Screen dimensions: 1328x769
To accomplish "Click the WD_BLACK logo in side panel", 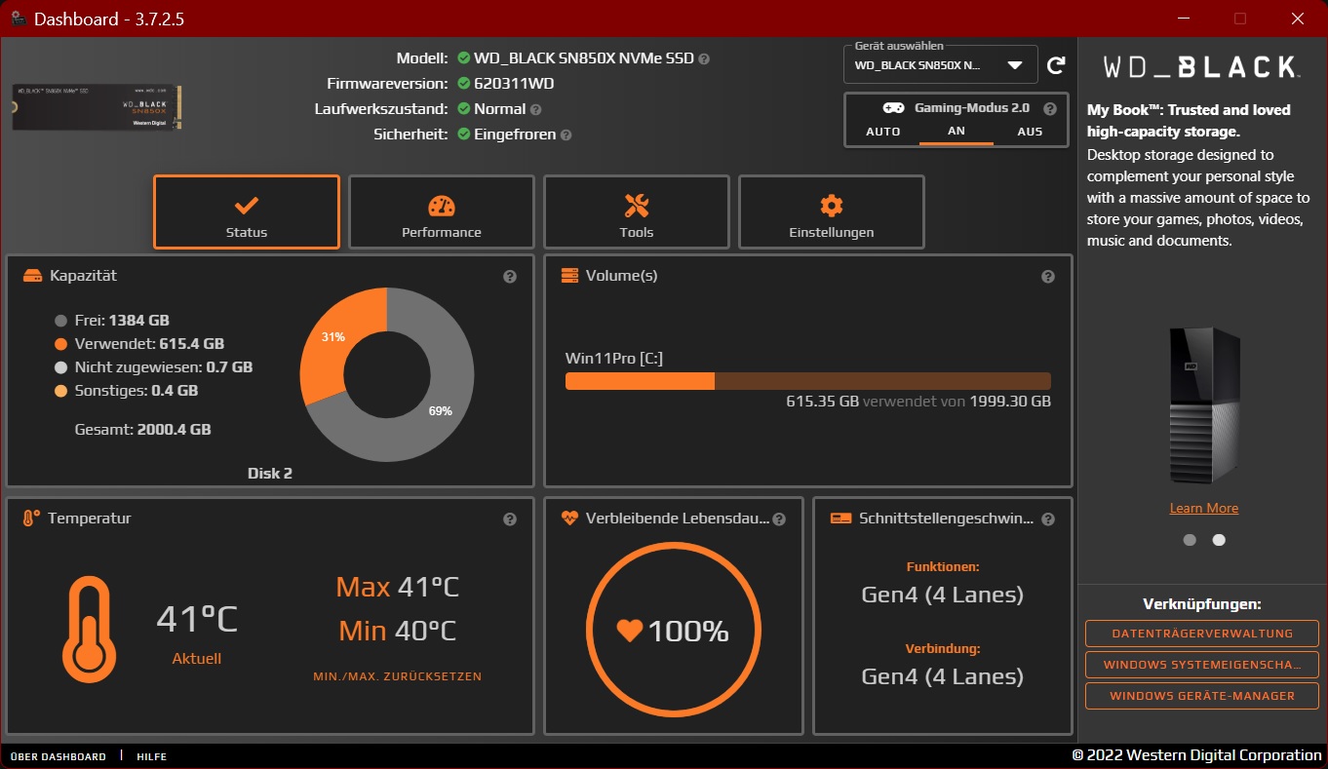I will pyautogui.click(x=1201, y=67).
